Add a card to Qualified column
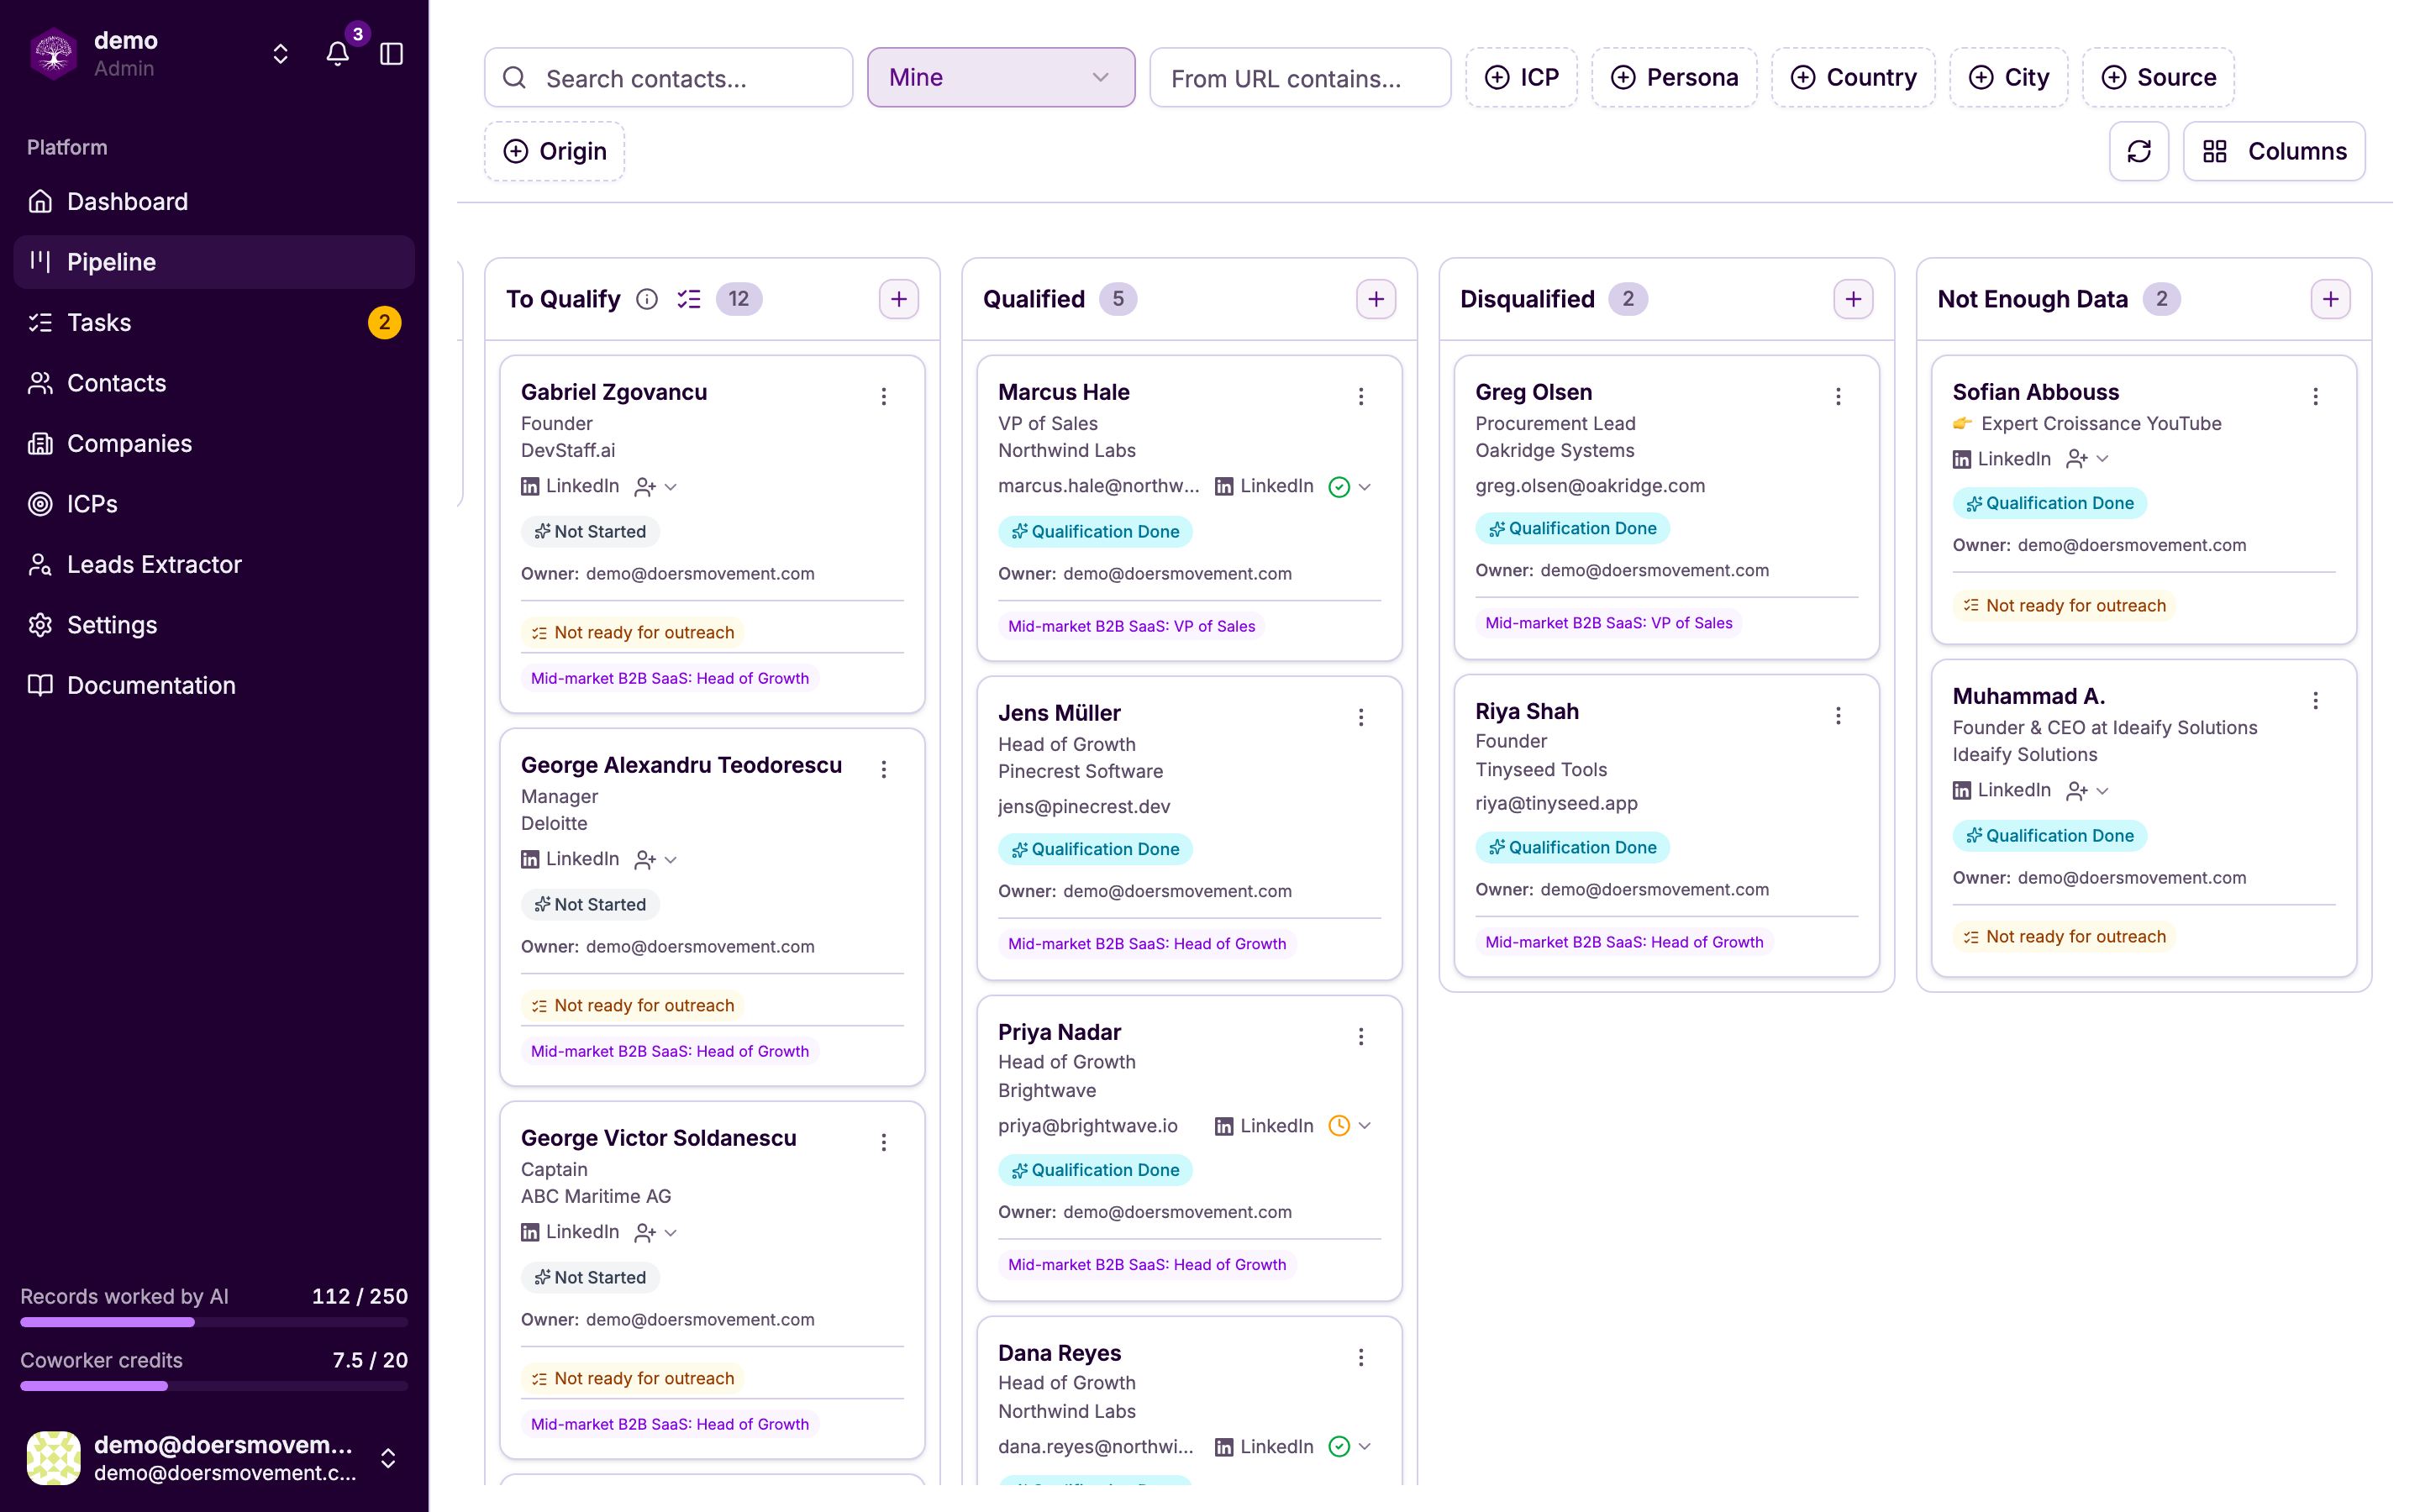Screen dimensions: 2420x1512 [1376, 299]
